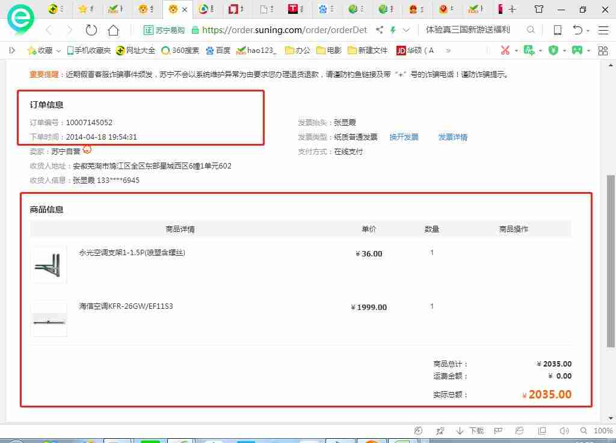The width and height of the screenshot is (616, 443).
Task: Open the 手机收藏夹 bookmark
Action: pos(89,51)
